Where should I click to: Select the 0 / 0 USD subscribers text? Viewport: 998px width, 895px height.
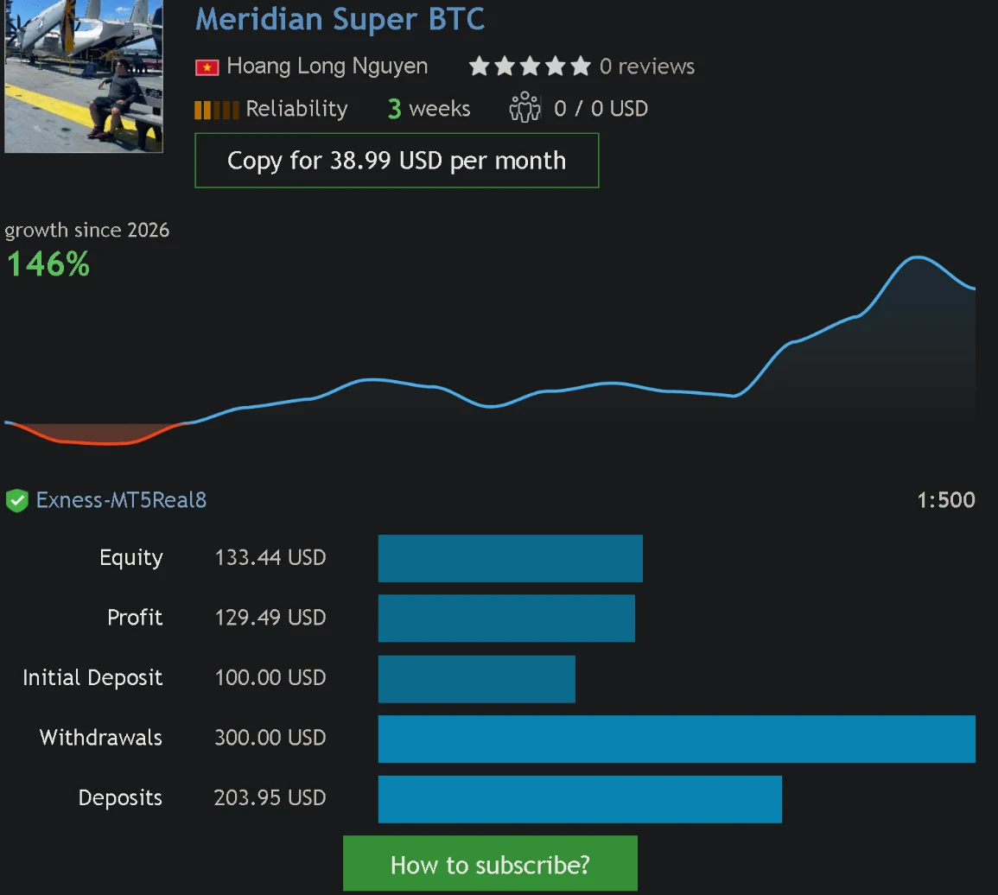601,109
